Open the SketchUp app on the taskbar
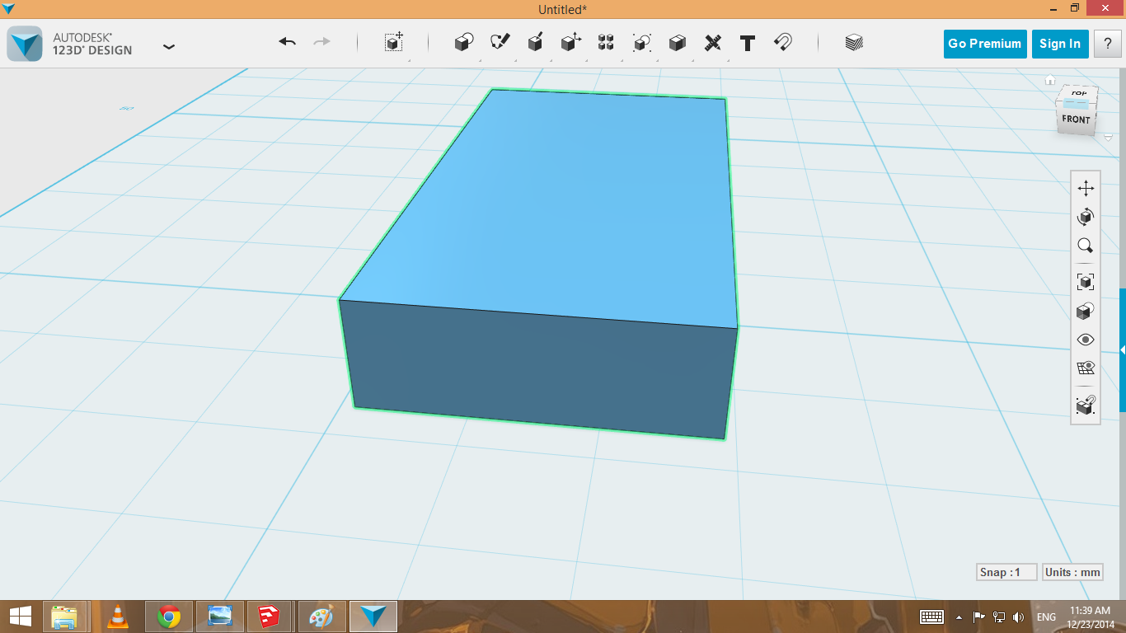 click(270, 617)
